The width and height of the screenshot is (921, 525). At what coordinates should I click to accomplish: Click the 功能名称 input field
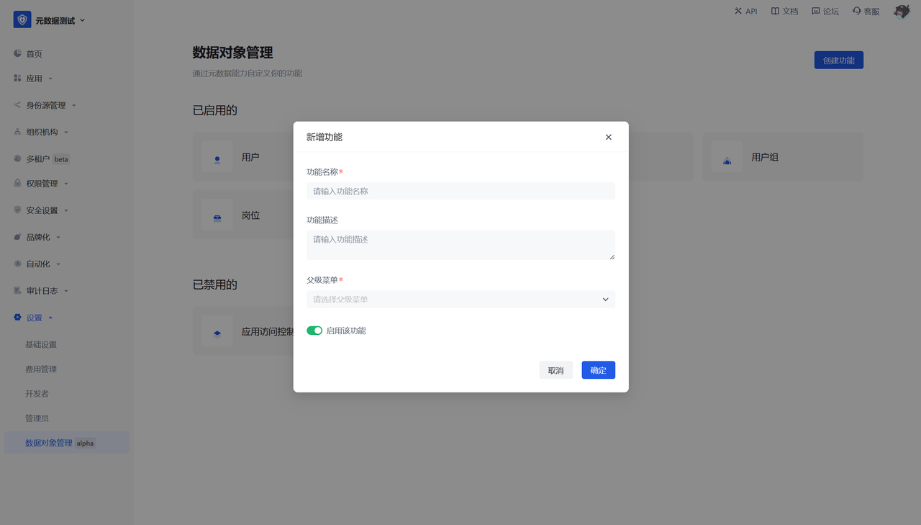coord(460,192)
